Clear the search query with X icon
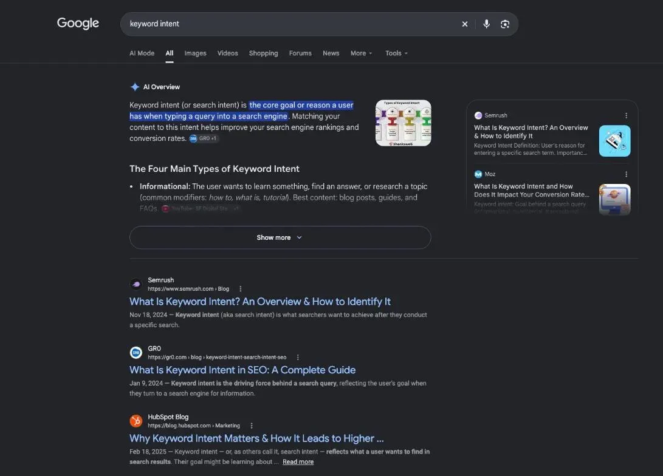This screenshot has height=476, width=663. tap(465, 24)
